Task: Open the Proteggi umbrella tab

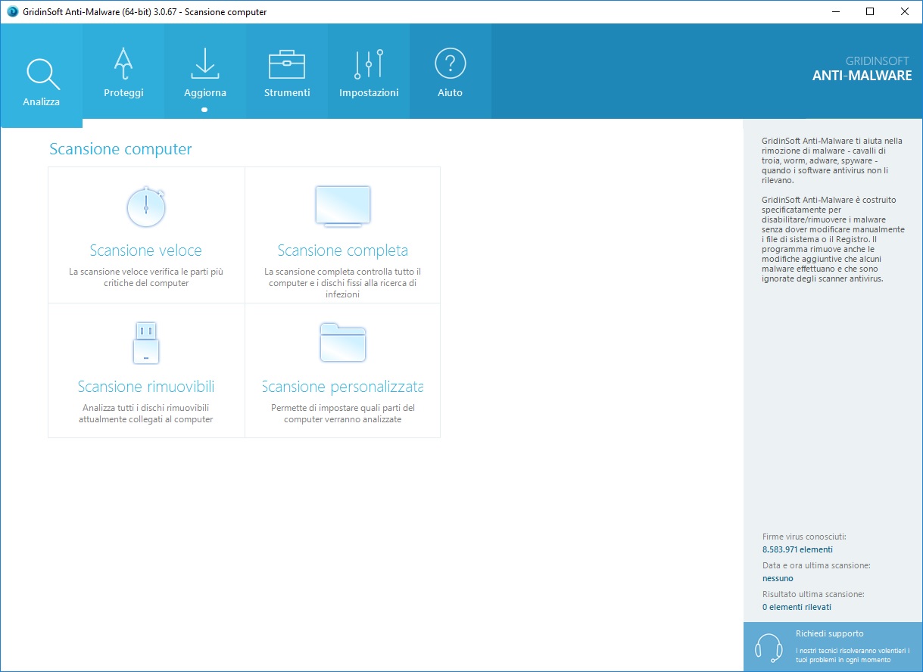Action: coord(123,71)
